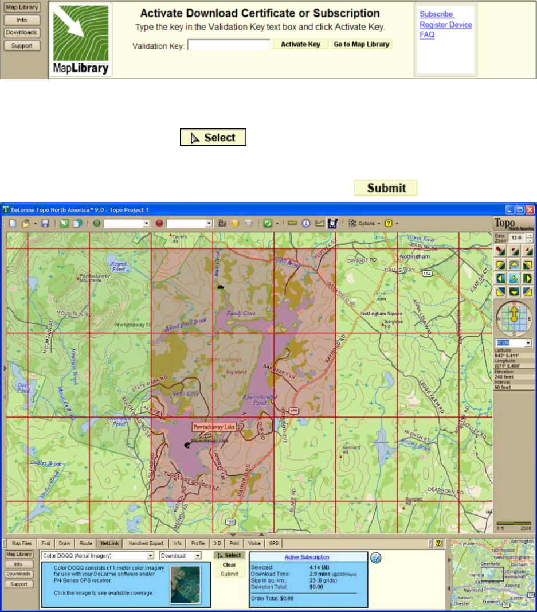
Task: Expand arrow beside toolbar help icon
Action: [x=397, y=224]
